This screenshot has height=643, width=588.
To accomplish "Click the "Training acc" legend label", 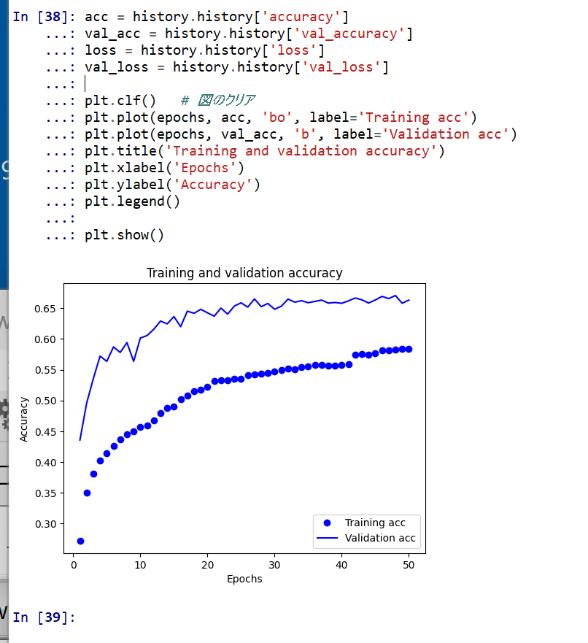I will [x=375, y=523].
